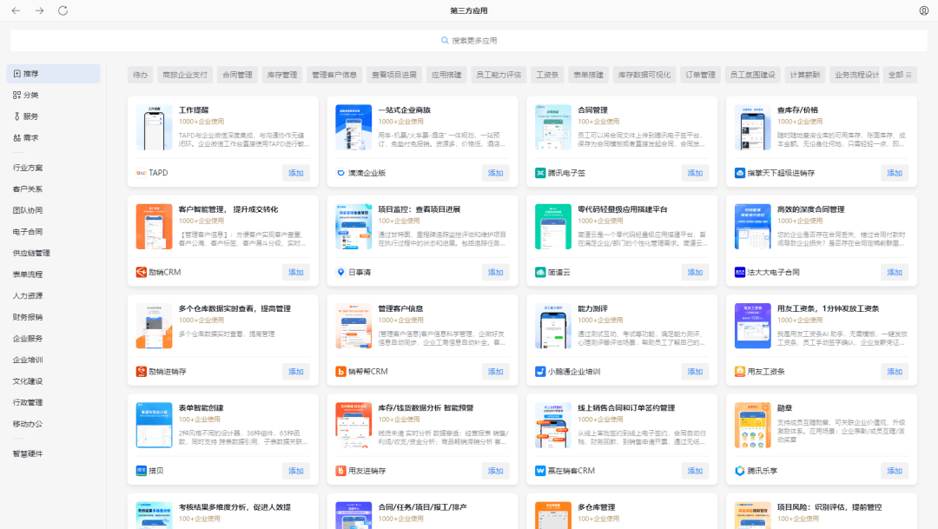Click the 法大大电子合同 logo icon
The height and width of the screenshot is (529, 938).
(740, 272)
